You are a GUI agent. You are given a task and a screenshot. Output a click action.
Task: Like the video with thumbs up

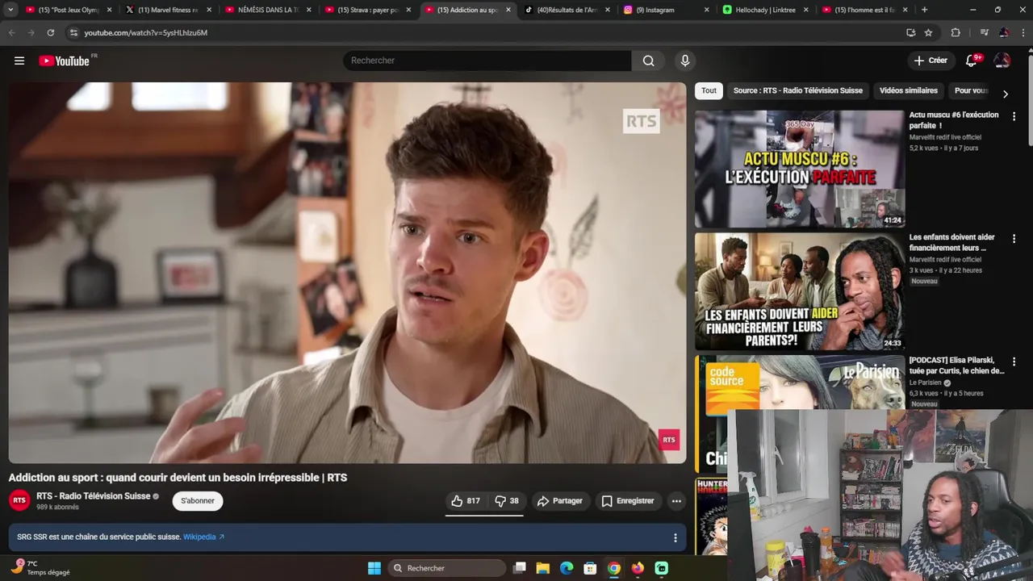click(465, 501)
